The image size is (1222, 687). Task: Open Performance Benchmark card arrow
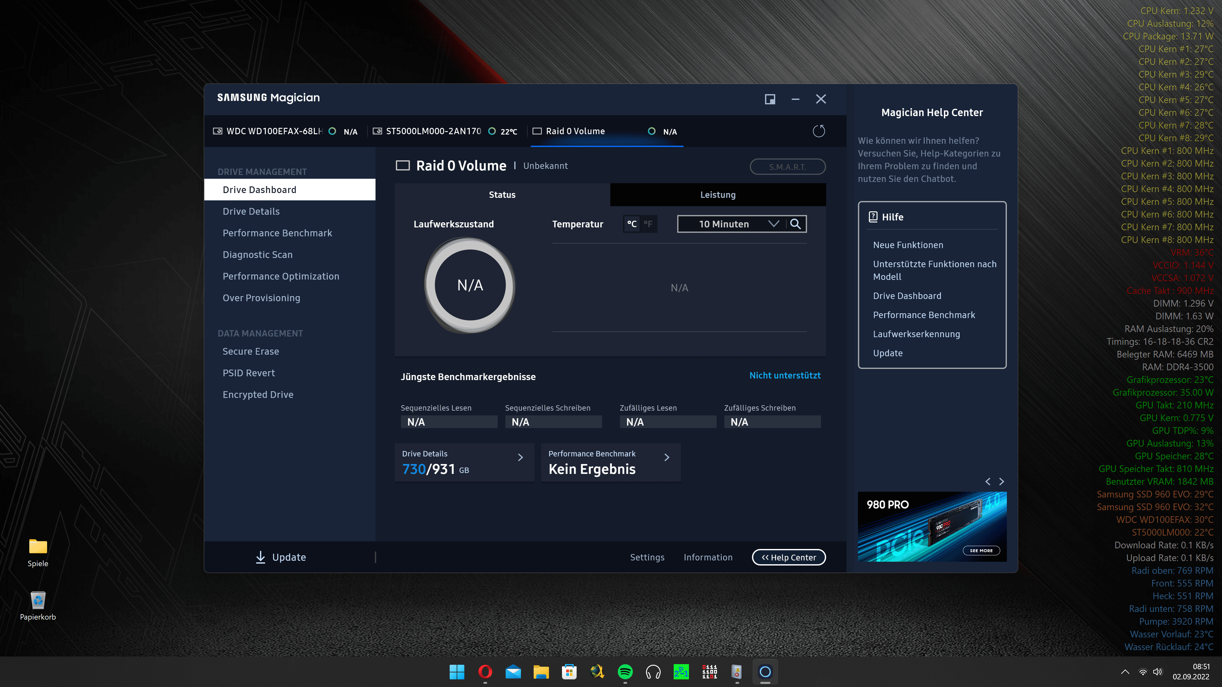point(667,458)
